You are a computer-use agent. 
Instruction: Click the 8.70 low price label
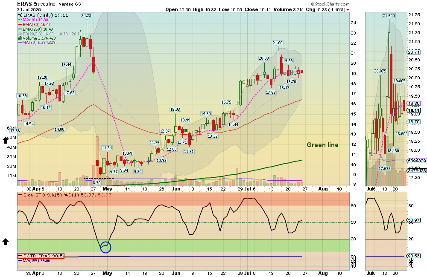coord(97,183)
